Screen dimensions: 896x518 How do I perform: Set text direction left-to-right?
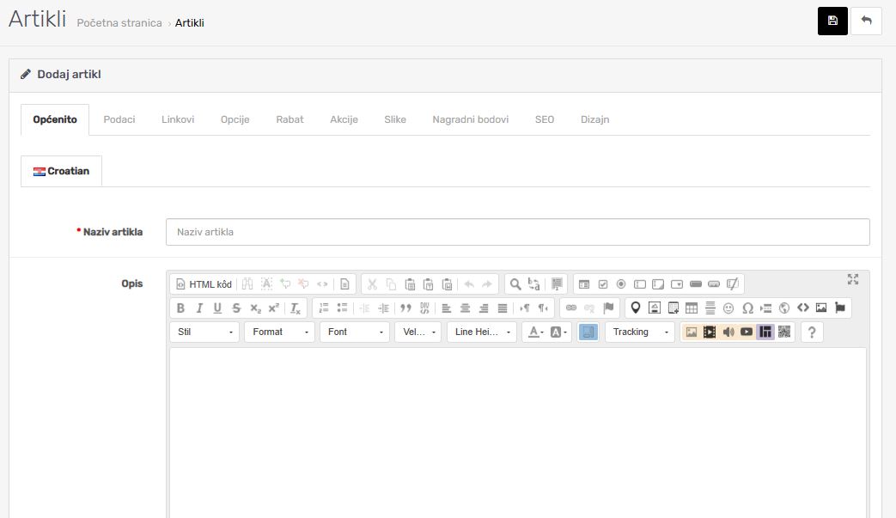[525, 308]
